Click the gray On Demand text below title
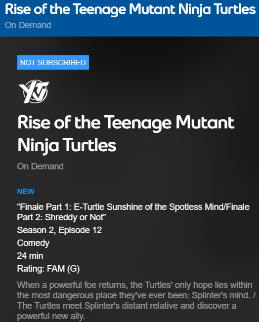 click(x=41, y=166)
